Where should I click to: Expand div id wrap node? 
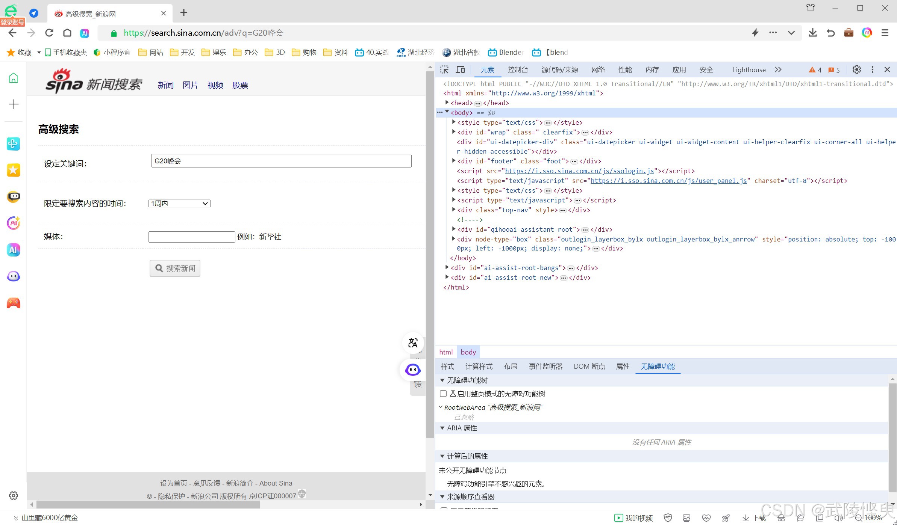(453, 132)
